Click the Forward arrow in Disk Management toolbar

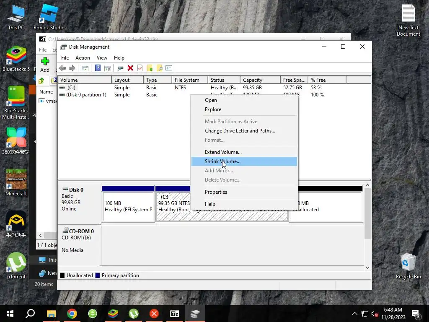click(72, 68)
